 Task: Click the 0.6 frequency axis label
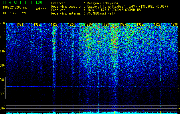2,108
